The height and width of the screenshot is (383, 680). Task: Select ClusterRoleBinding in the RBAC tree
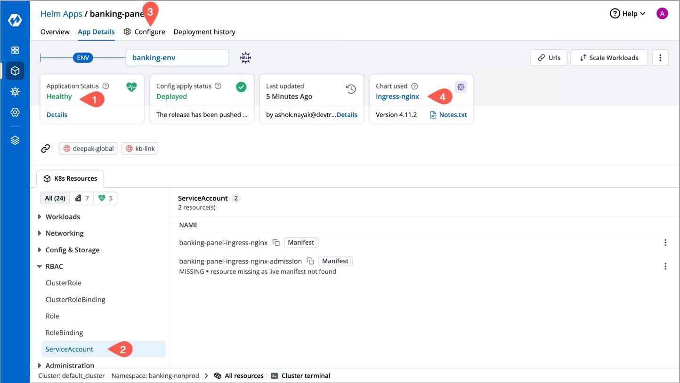(75, 300)
